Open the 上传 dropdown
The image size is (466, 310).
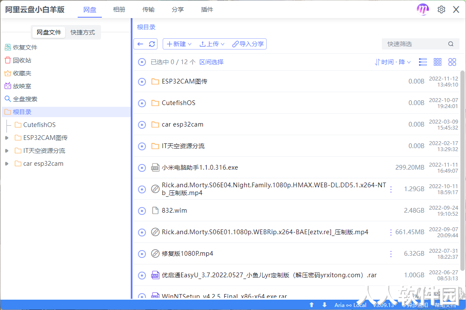211,44
